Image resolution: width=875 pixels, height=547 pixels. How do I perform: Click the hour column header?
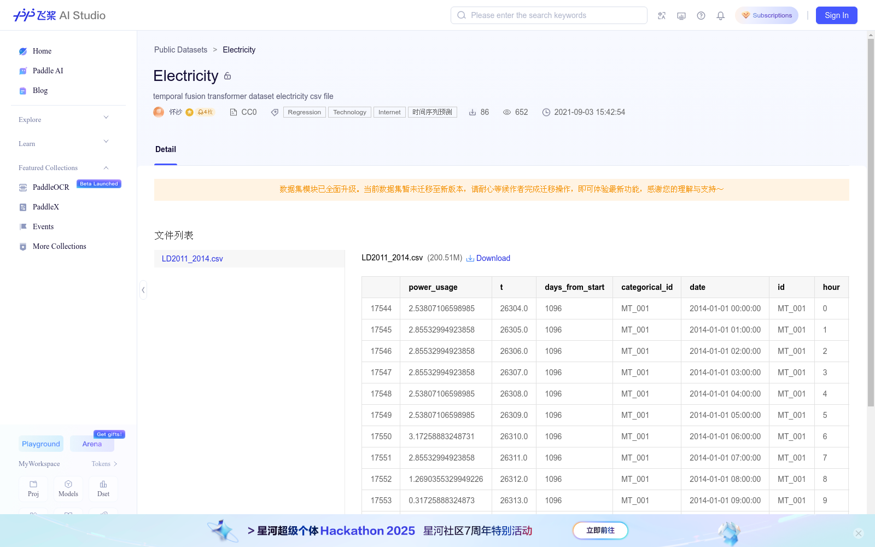pyautogui.click(x=831, y=287)
